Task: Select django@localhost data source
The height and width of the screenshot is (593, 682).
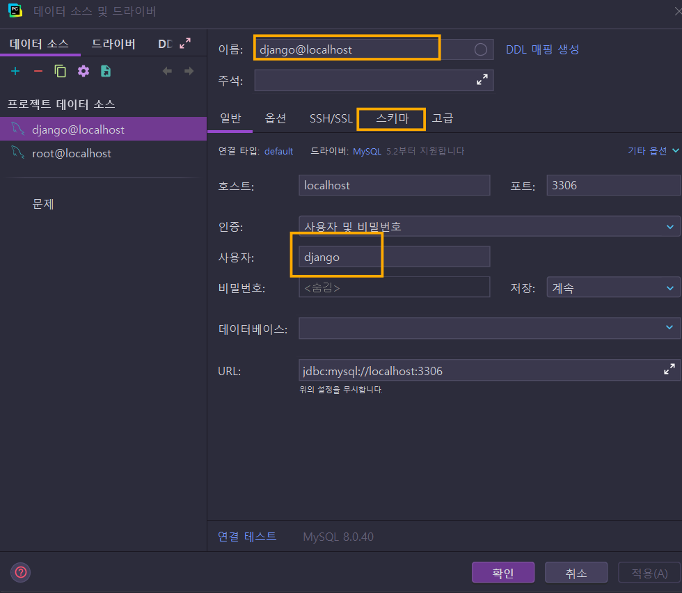Action: pyautogui.click(x=103, y=129)
